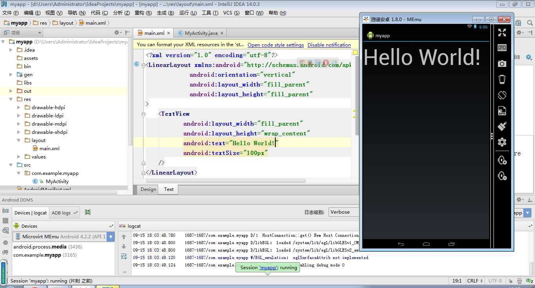Click the editor's horizontal scrollbar

[x=225, y=181]
